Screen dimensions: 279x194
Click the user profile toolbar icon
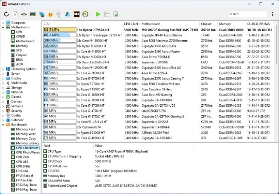68,14
